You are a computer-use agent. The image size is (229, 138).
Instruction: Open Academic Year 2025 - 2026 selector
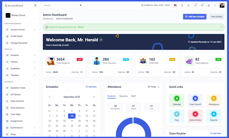[155, 5]
